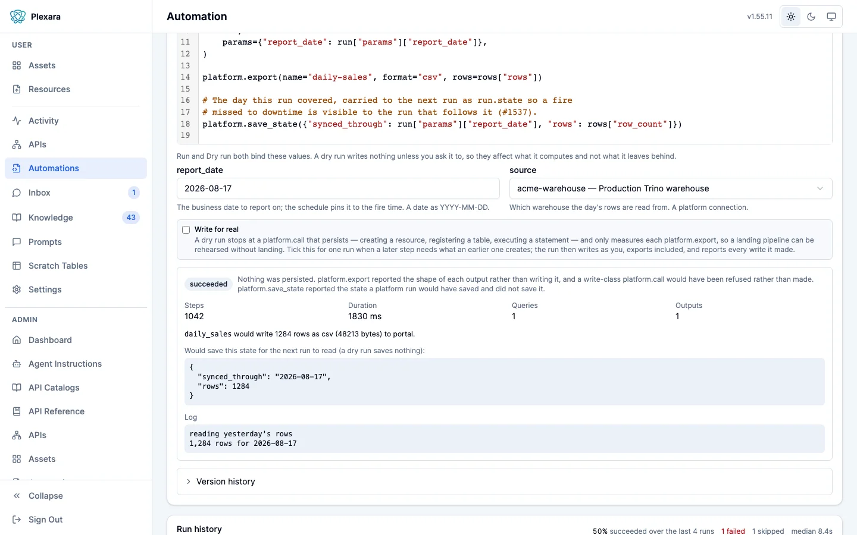This screenshot has height=535, width=857.
Task: Click the Automations icon in sidebar
Action: [x=17, y=168]
